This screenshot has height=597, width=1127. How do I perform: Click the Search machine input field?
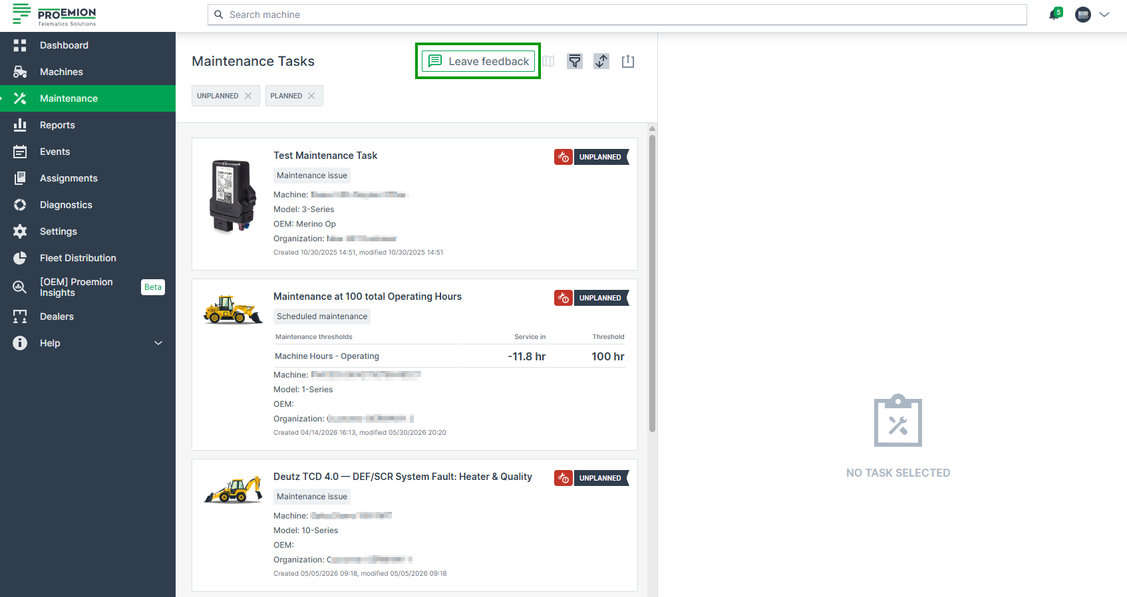tap(617, 15)
